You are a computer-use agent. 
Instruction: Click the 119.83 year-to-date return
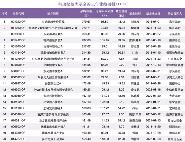click(105, 83)
